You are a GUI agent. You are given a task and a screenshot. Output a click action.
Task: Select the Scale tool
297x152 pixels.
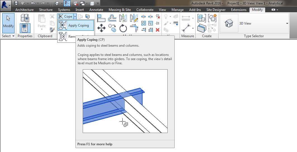[x=151, y=23]
